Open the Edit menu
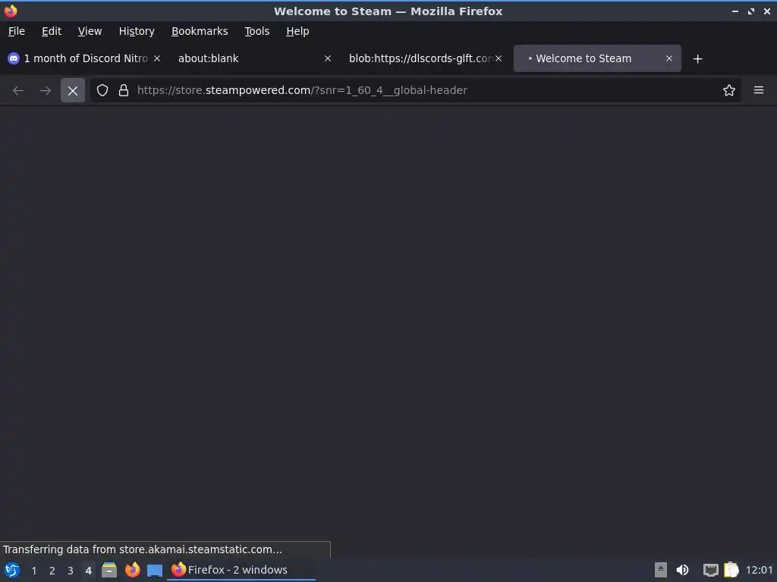Viewport: 777px width, 582px height. coord(52,31)
